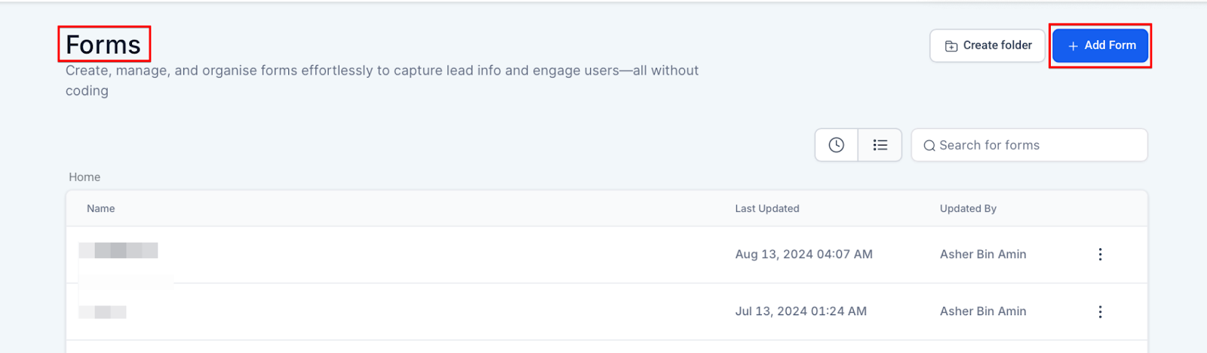Switch to the list view icon

(x=880, y=145)
